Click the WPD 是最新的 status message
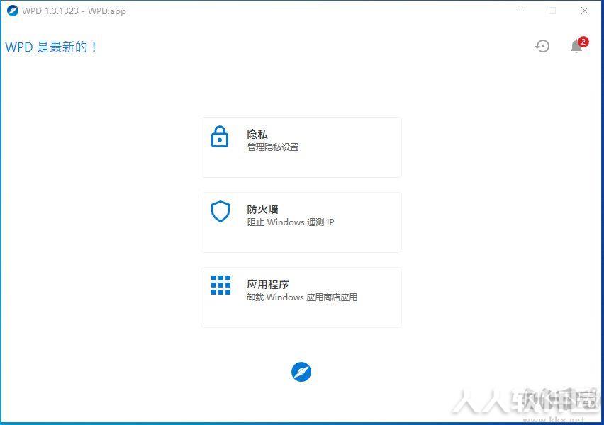The width and height of the screenshot is (604, 425). 51,47
